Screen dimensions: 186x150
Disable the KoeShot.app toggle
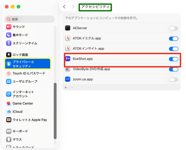pos(173,59)
